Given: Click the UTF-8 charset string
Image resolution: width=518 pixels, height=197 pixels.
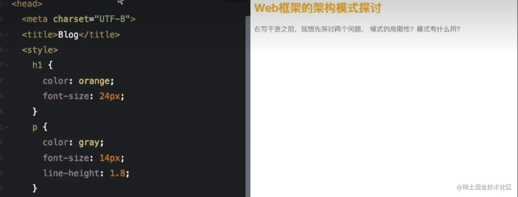Looking at the screenshot, I should (x=112, y=19).
